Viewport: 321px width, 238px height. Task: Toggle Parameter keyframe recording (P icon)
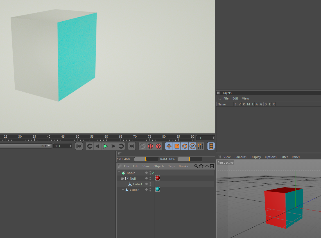(x=193, y=146)
